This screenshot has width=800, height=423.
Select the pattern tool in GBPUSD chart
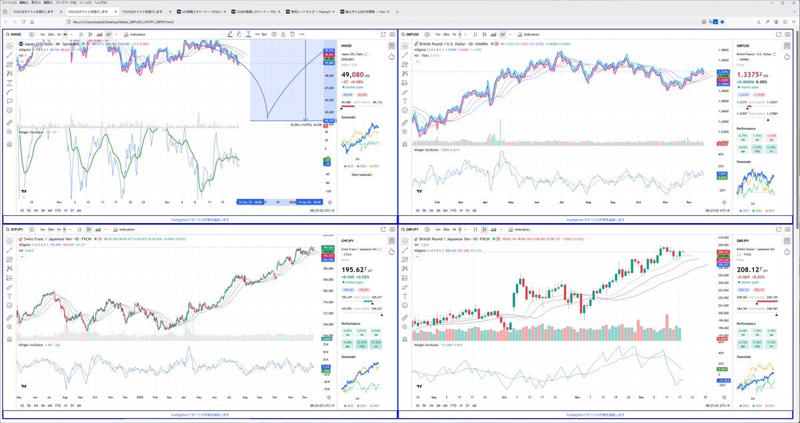tap(405, 73)
